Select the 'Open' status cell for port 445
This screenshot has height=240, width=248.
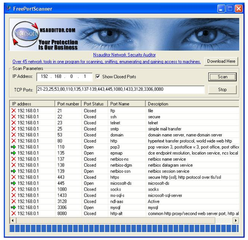point(89,183)
